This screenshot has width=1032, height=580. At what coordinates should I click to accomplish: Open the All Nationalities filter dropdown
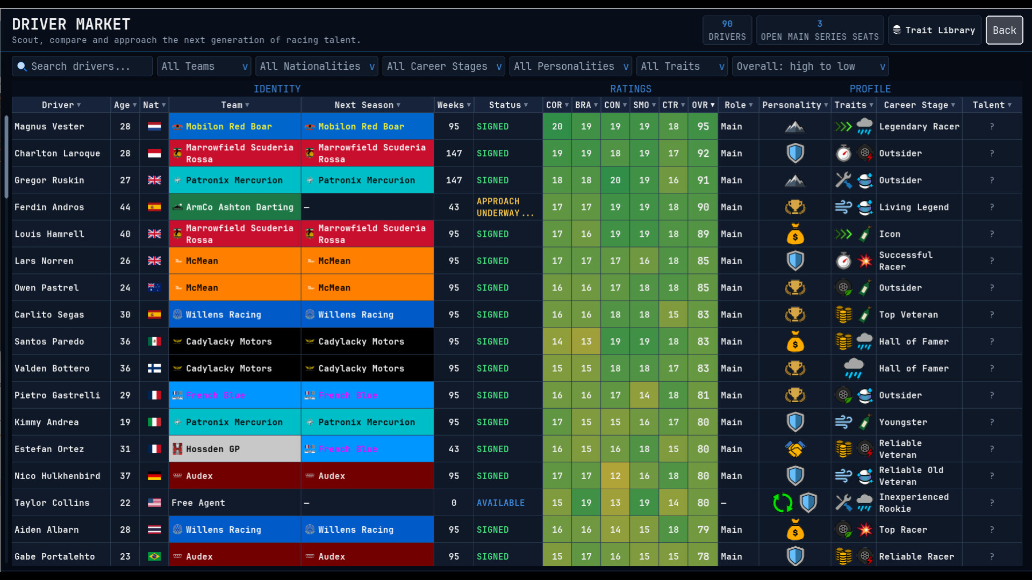(317, 67)
